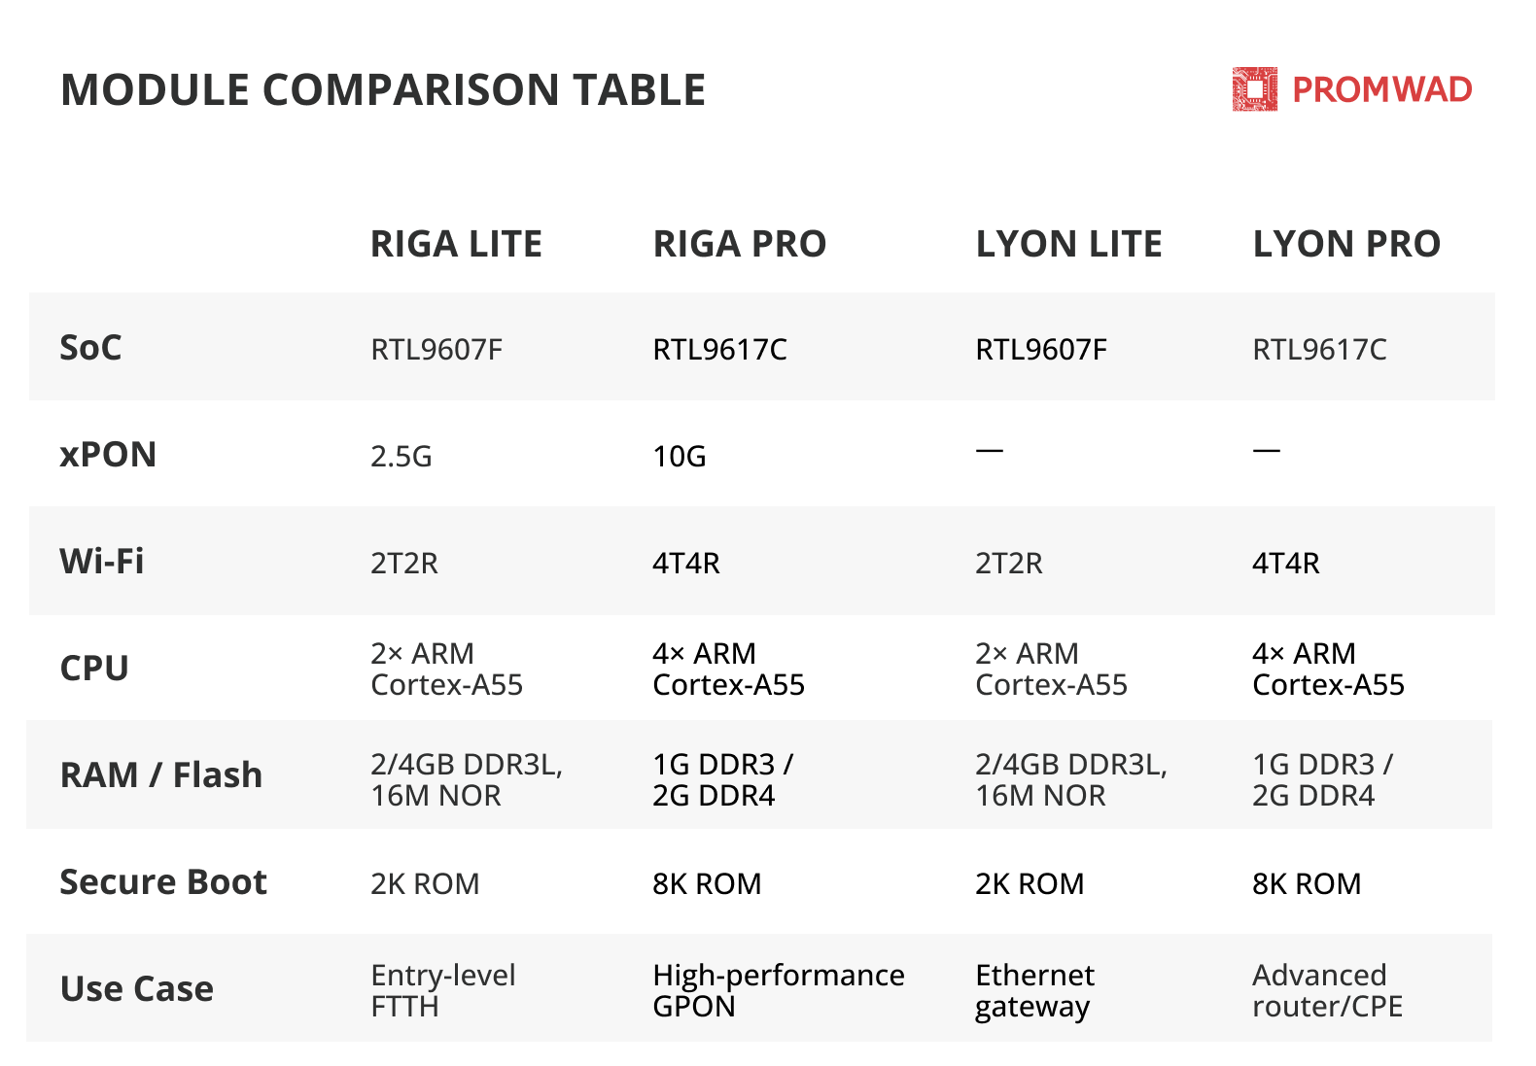Viewport: 1536px width, 1066px height.
Task: Click the PROMWAD brand name text
Action: point(1381,89)
